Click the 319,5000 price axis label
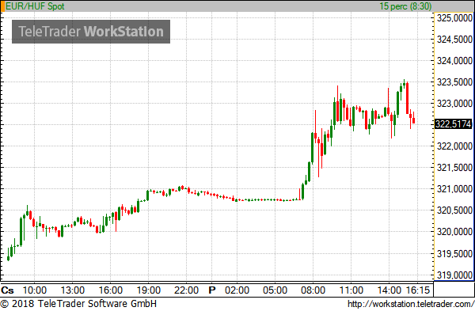The height and width of the screenshot is (311, 475). coord(454,254)
